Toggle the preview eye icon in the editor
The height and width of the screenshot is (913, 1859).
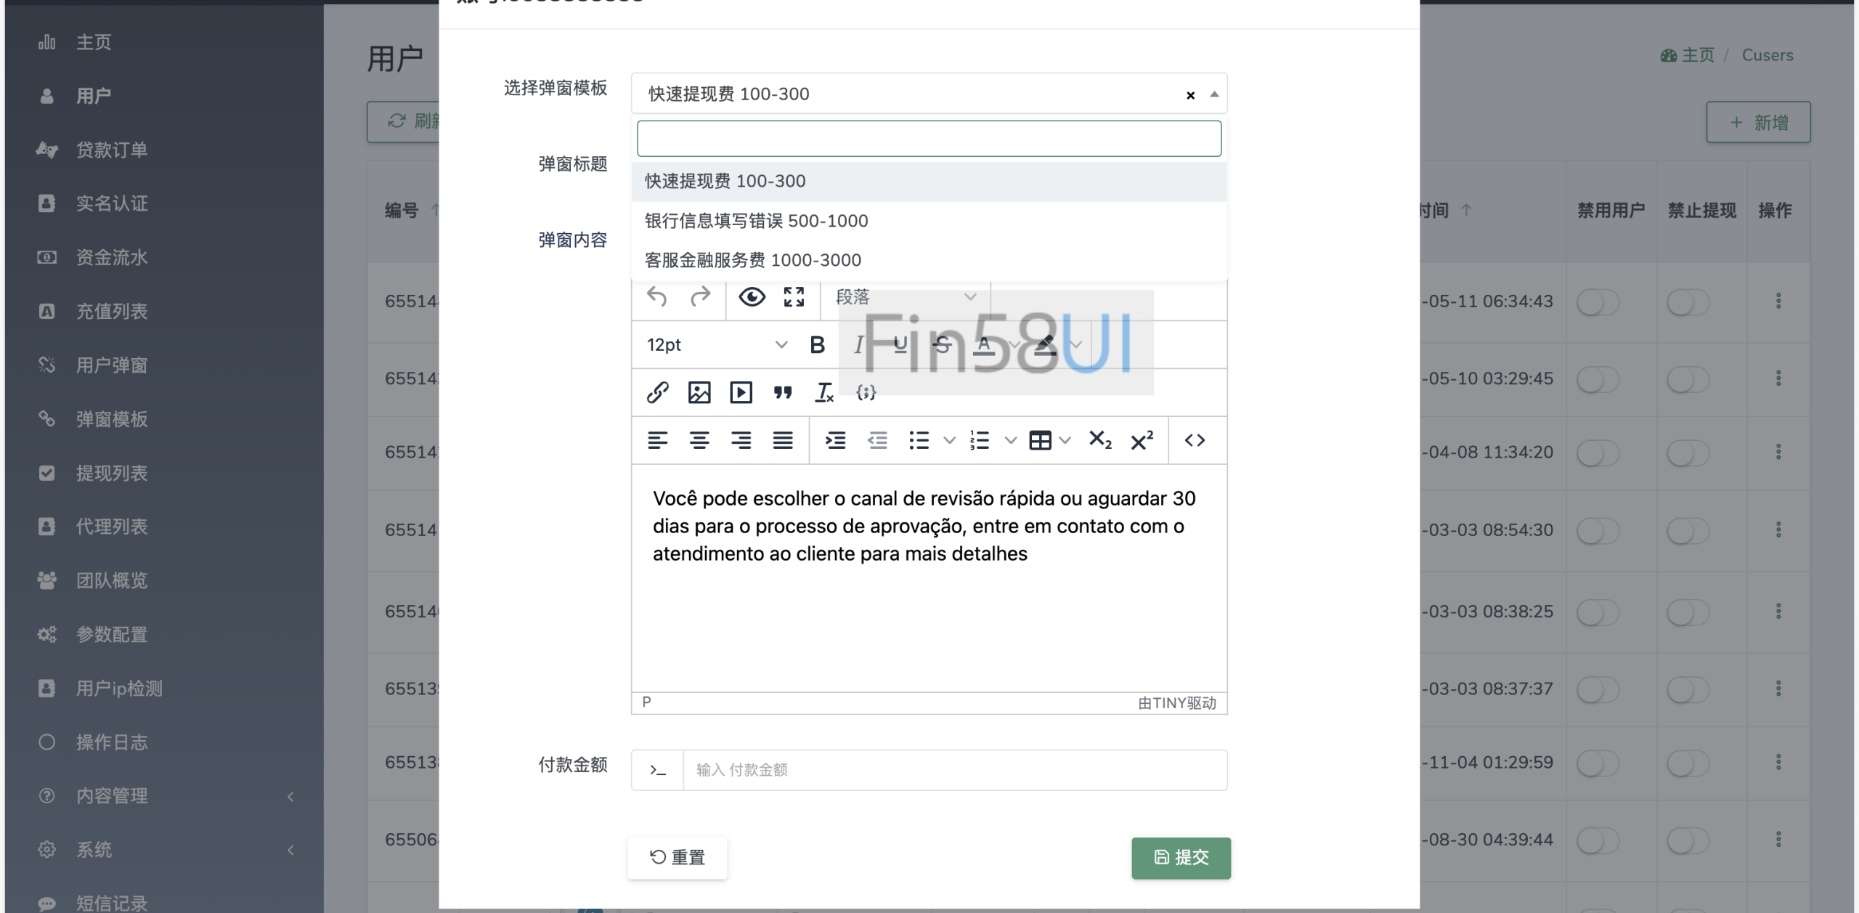click(x=752, y=296)
